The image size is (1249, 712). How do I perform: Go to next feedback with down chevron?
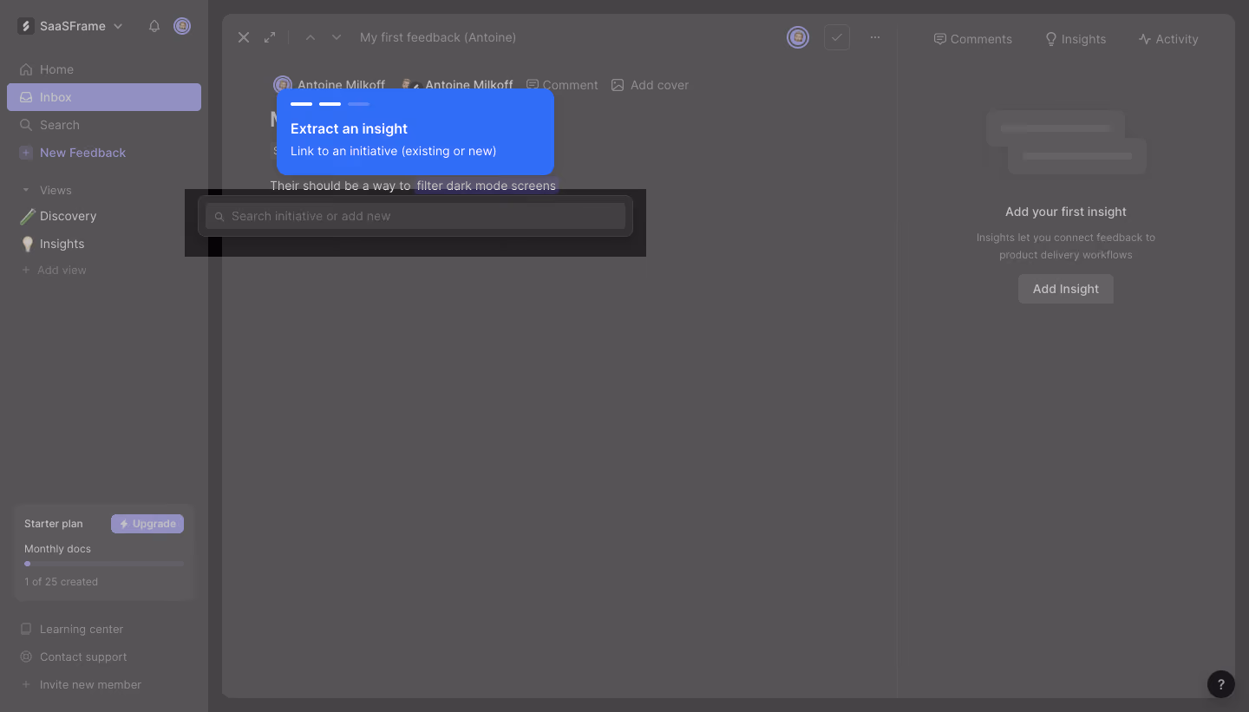pos(337,37)
